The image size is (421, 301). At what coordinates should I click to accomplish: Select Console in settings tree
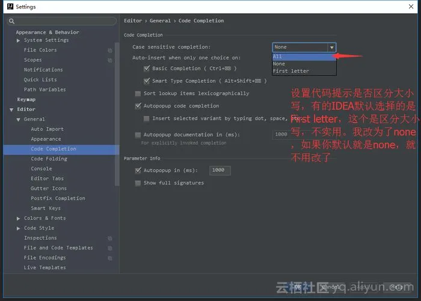[41, 169]
